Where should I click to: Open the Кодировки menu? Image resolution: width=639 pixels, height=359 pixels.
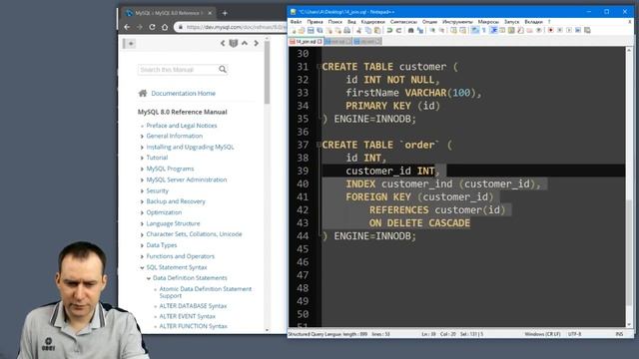tap(372, 22)
